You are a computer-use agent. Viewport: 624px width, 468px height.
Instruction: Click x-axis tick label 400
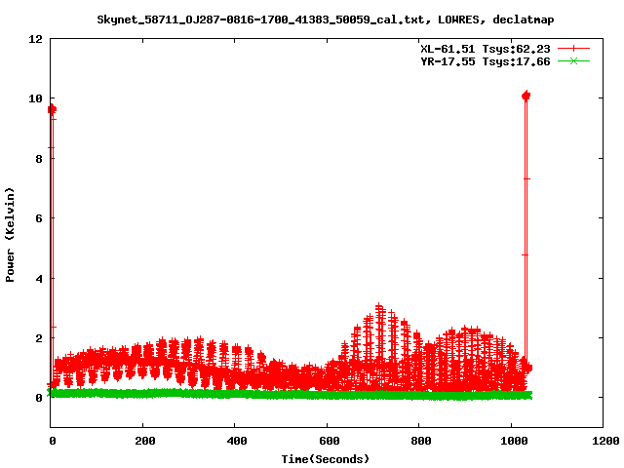pyautogui.click(x=237, y=441)
